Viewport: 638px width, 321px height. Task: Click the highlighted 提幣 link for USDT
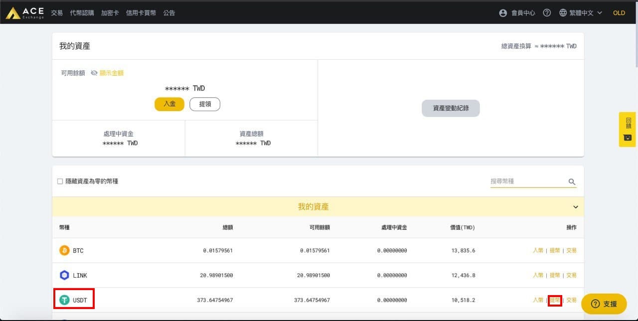coord(555,300)
